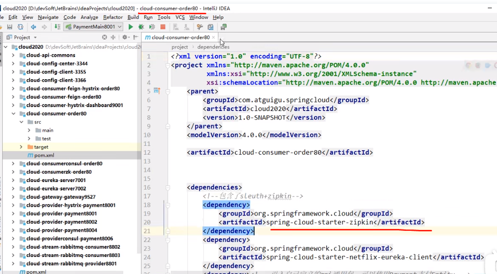
Task: Expand the cloud-api-commons module
Action: (13, 55)
